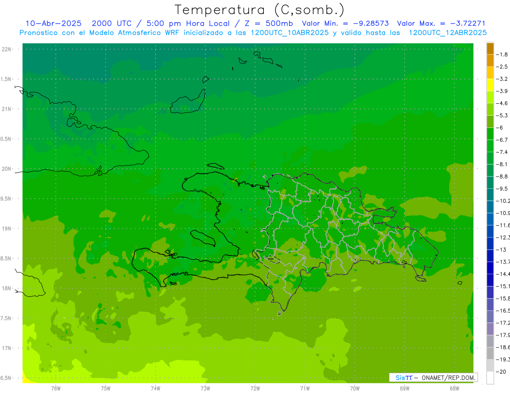Click the 20N latitude label

pyautogui.click(x=6, y=169)
